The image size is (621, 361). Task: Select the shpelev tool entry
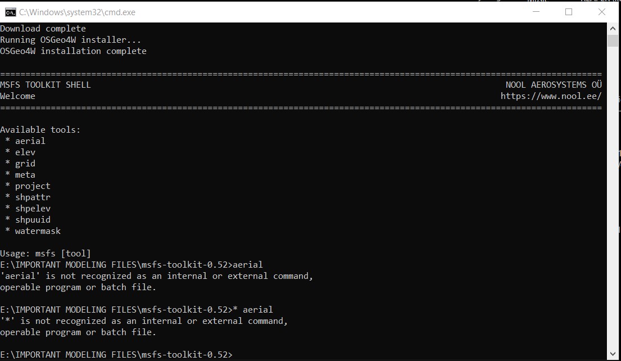(x=33, y=208)
